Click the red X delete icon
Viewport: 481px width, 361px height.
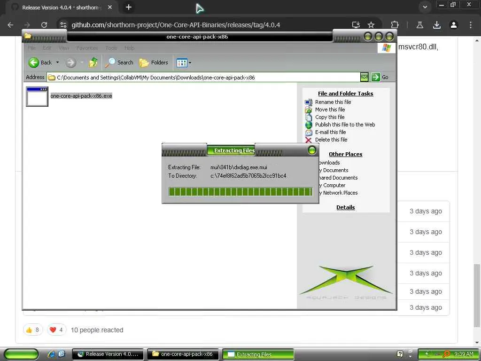pyautogui.click(x=309, y=140)
